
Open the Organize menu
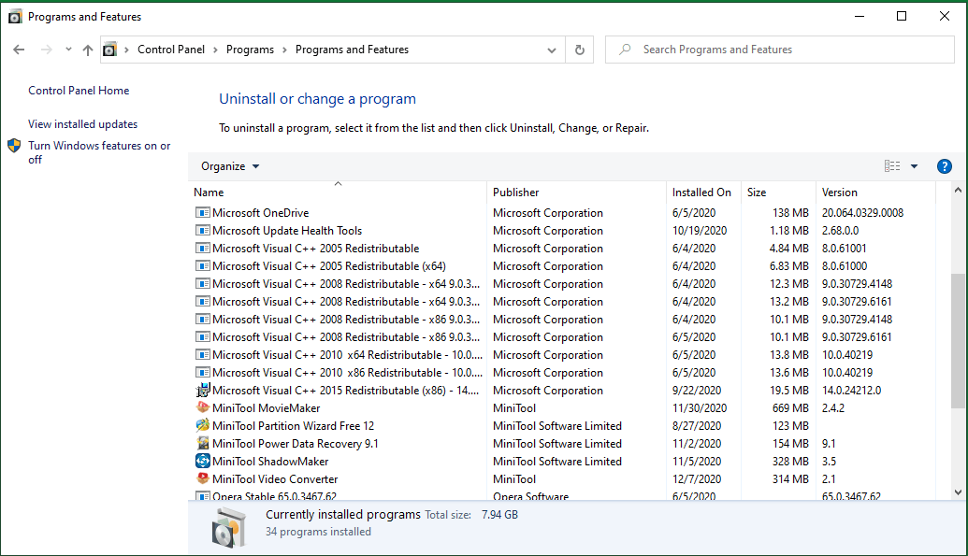click(230, 166)
